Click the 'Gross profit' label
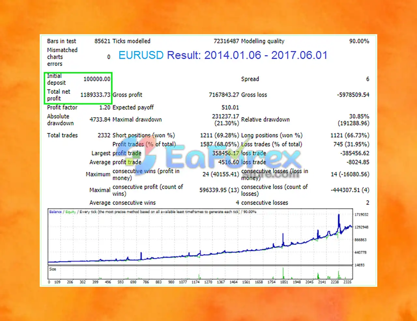The image size is (417, 321). pyautogui.click(x=127, y=95)
